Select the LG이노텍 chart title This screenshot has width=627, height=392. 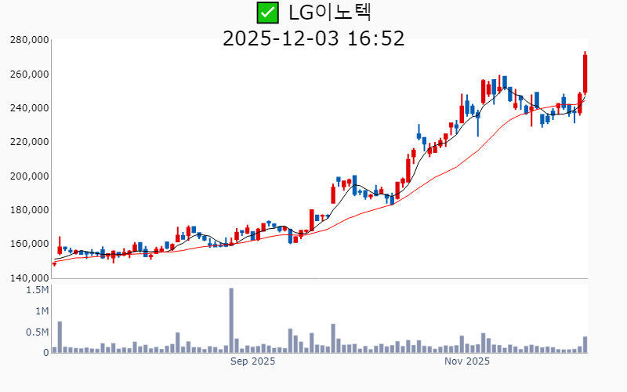[328, 13]
